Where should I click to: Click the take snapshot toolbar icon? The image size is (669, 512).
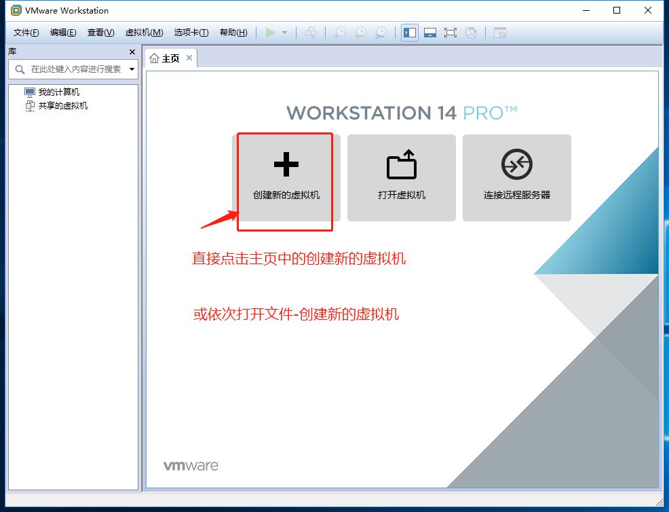(340, 33)
